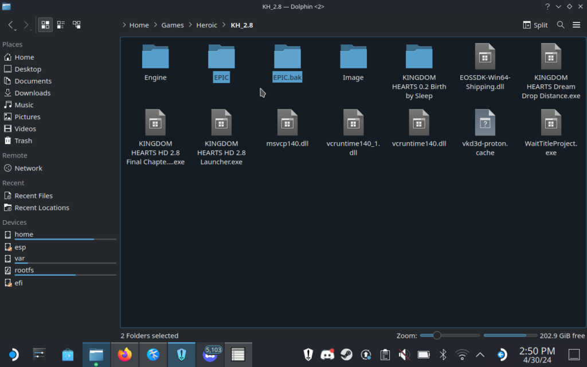The width and height of the screenshot is (587, 367).
Task: Go forward using the forward arrow
Action: coord(26,25)
